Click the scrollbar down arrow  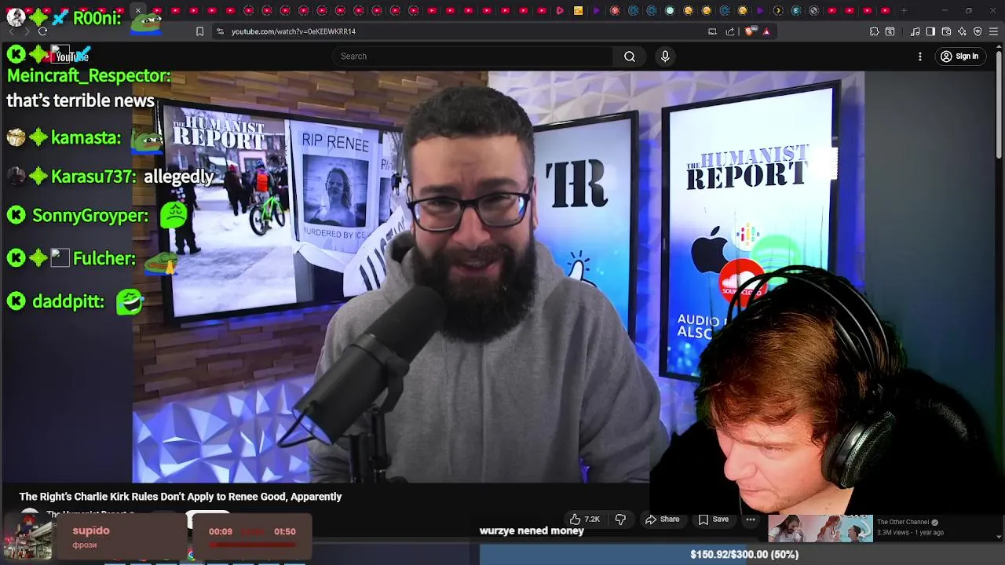(x=1000, y=537)
